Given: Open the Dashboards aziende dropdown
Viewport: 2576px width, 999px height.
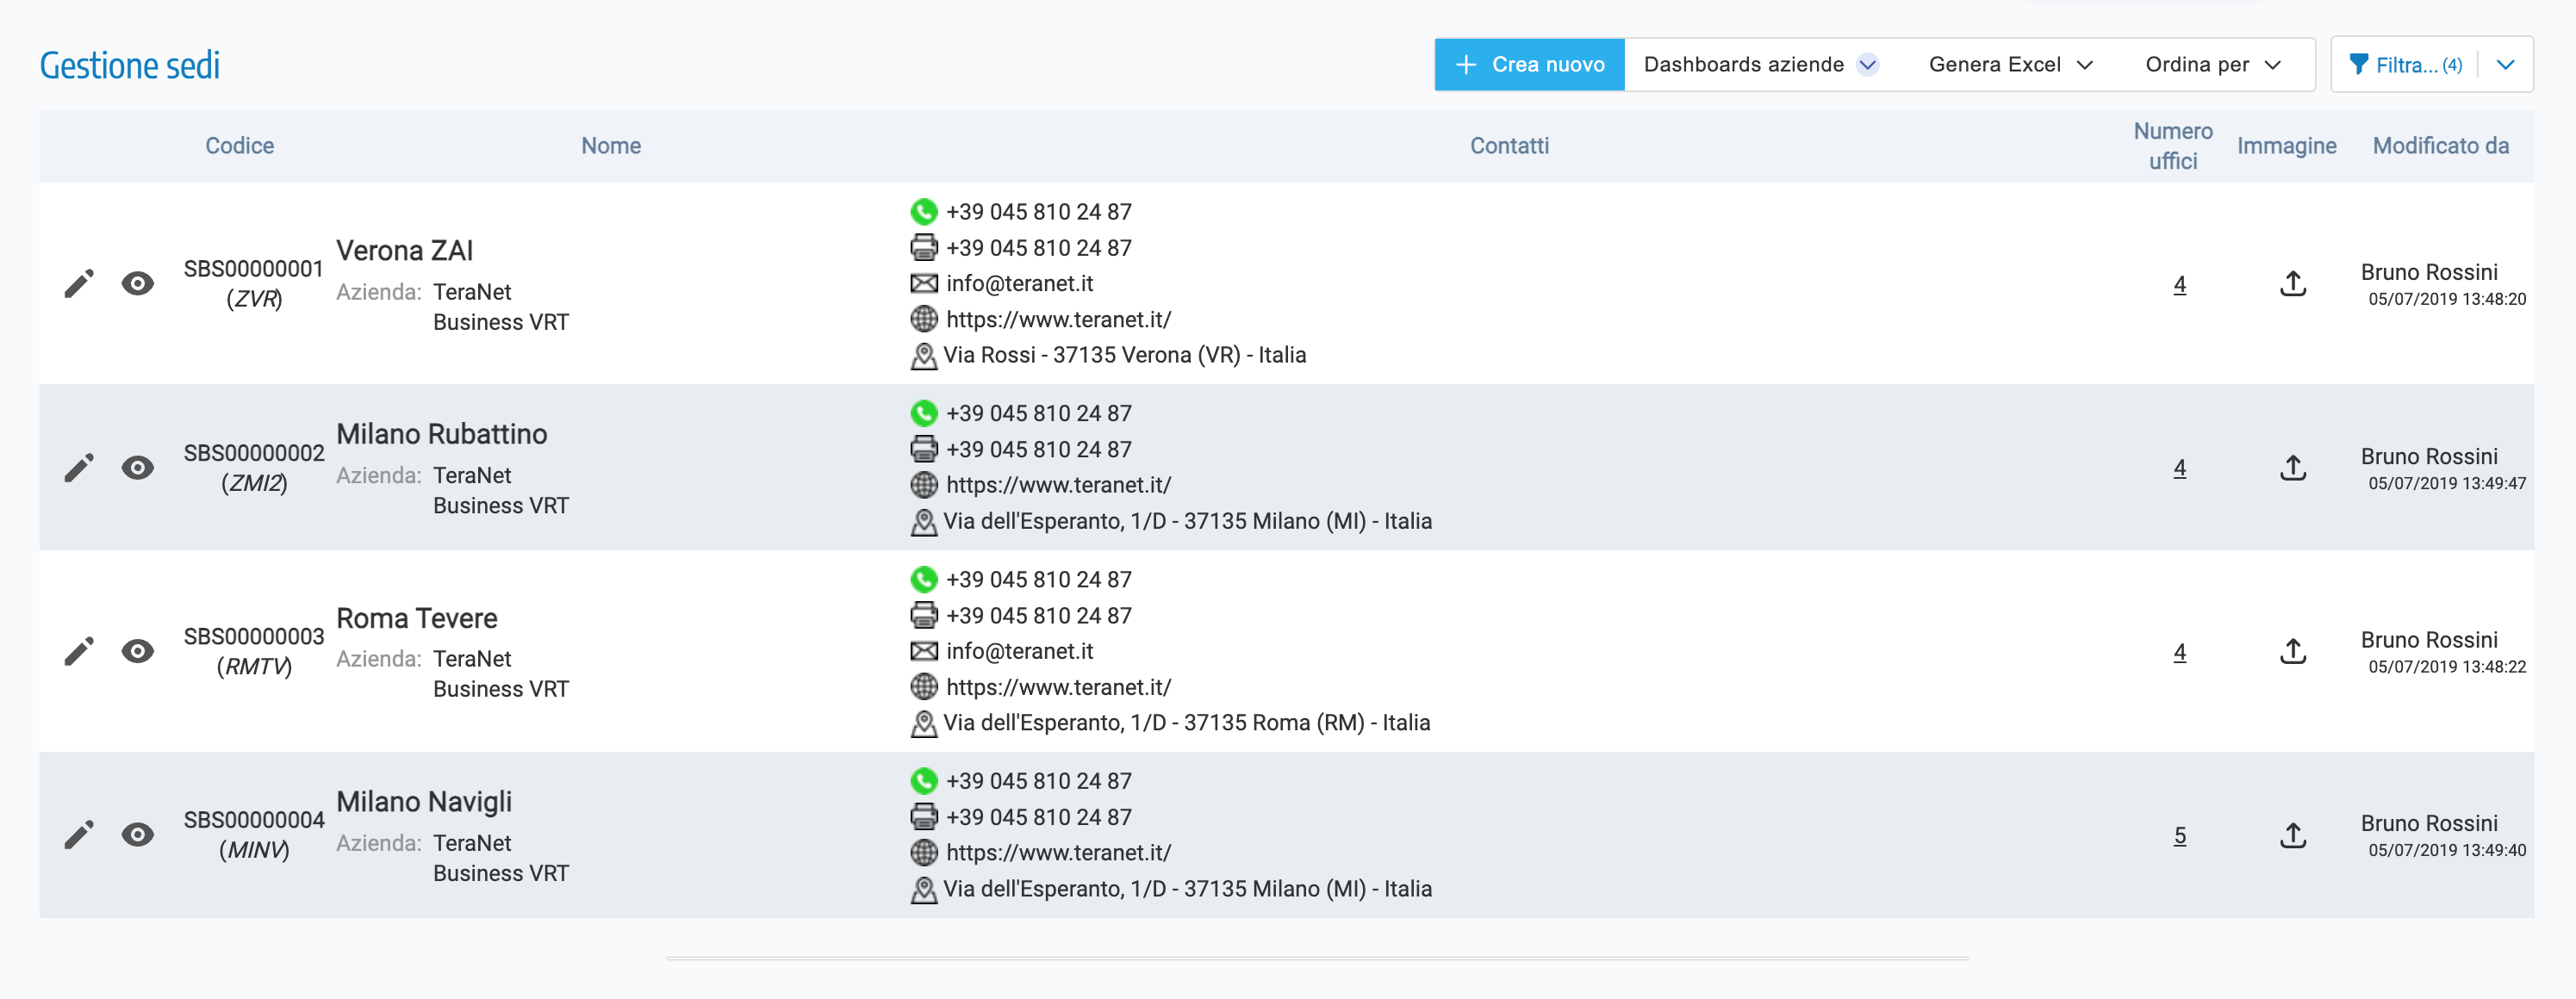Looking at the screenshot, I should coord(1760,65).
